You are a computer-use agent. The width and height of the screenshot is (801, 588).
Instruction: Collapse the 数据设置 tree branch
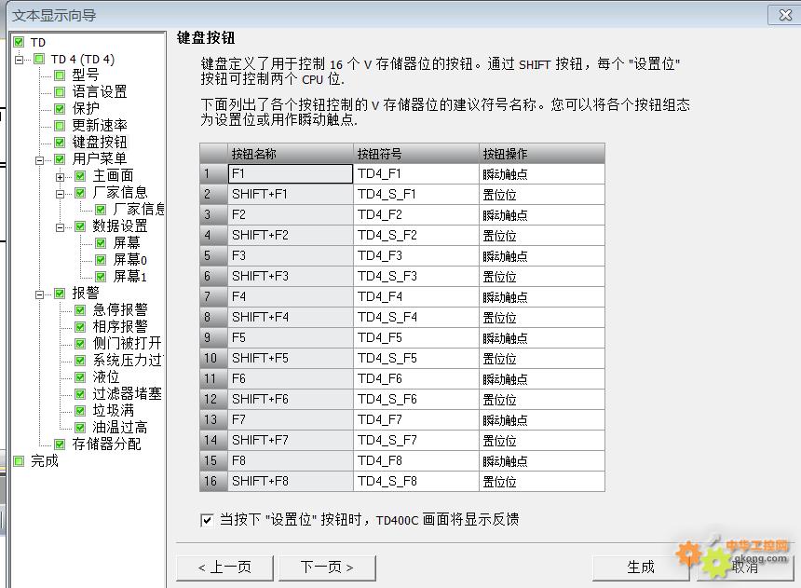pos(61,226)
